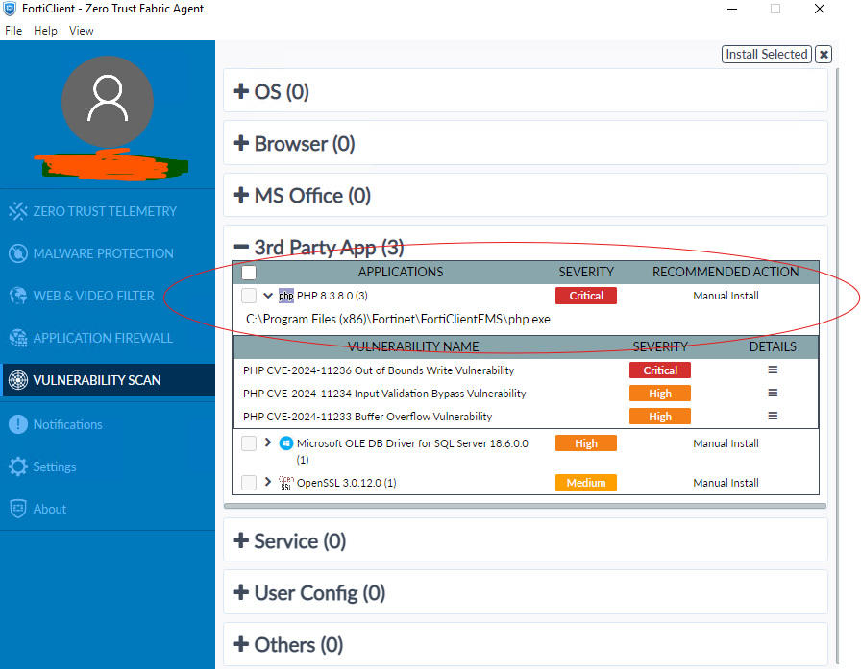Click Manual Install for OLE DB Driver
861x669 pixels.
tap(726, 443)
